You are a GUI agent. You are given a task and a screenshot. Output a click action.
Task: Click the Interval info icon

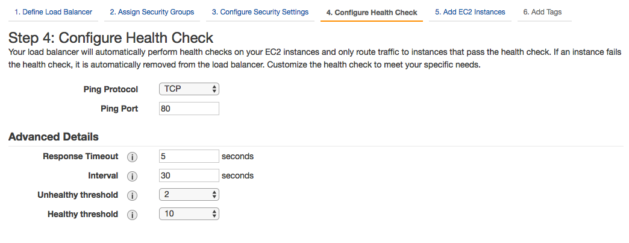point(132,176)
